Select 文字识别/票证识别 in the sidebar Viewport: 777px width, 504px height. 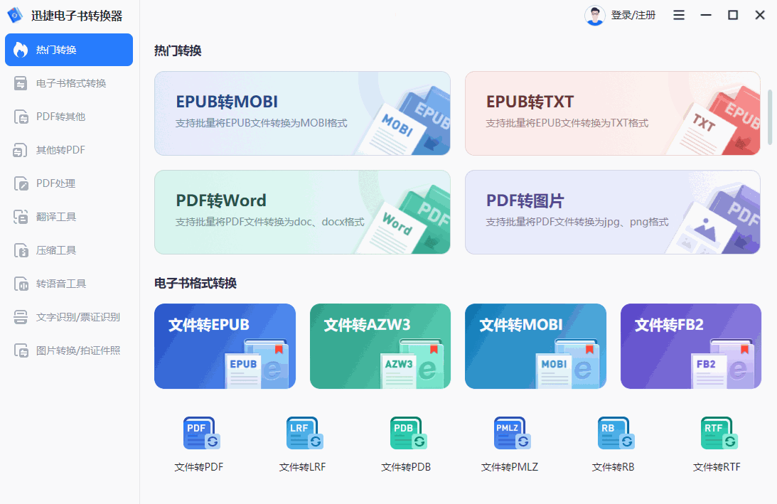[x=68, y=317]
